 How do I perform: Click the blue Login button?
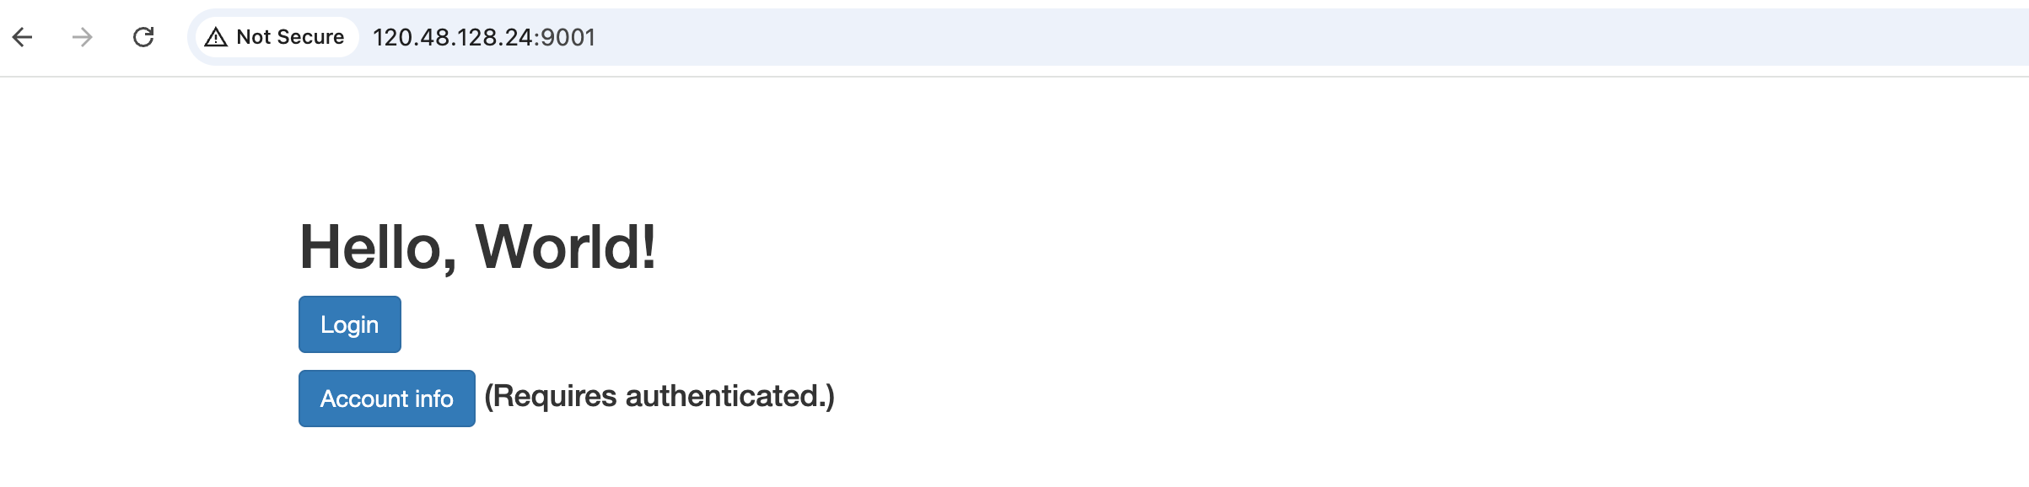tap(350, 324)
